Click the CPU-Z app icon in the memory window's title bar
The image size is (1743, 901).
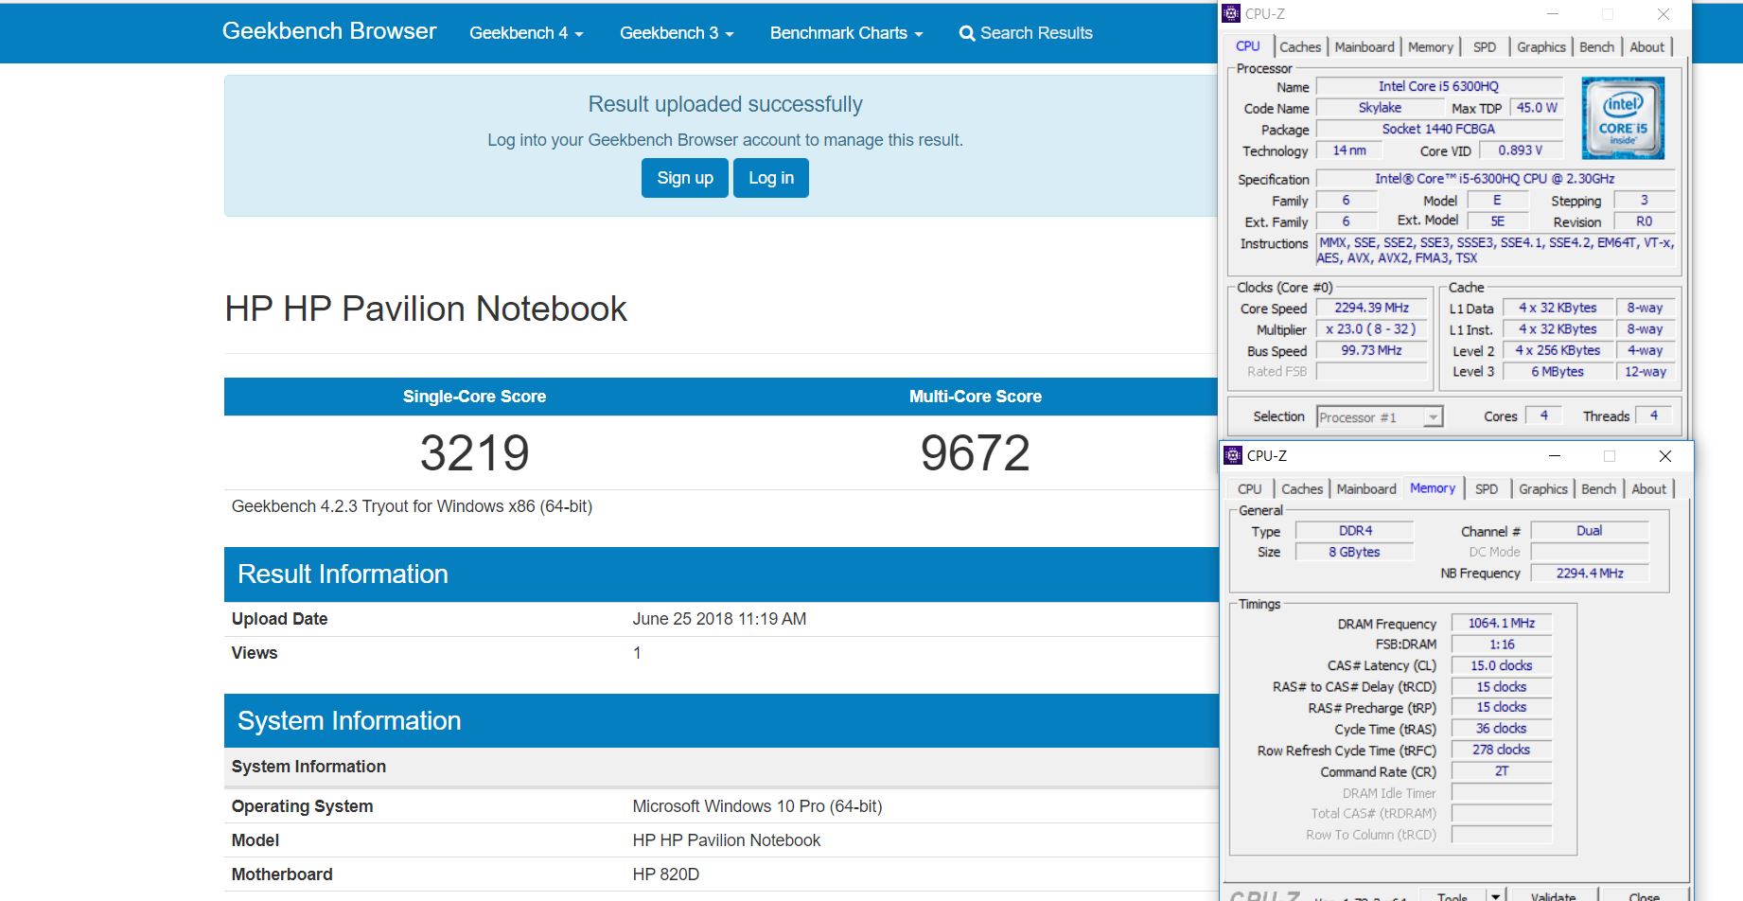1233,455
